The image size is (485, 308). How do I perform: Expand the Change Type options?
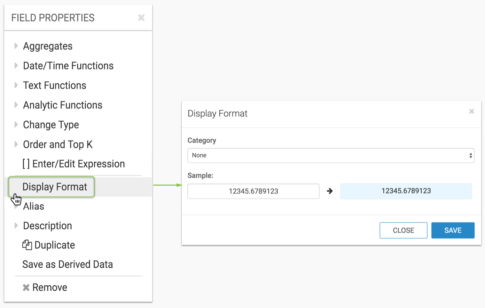16,124
